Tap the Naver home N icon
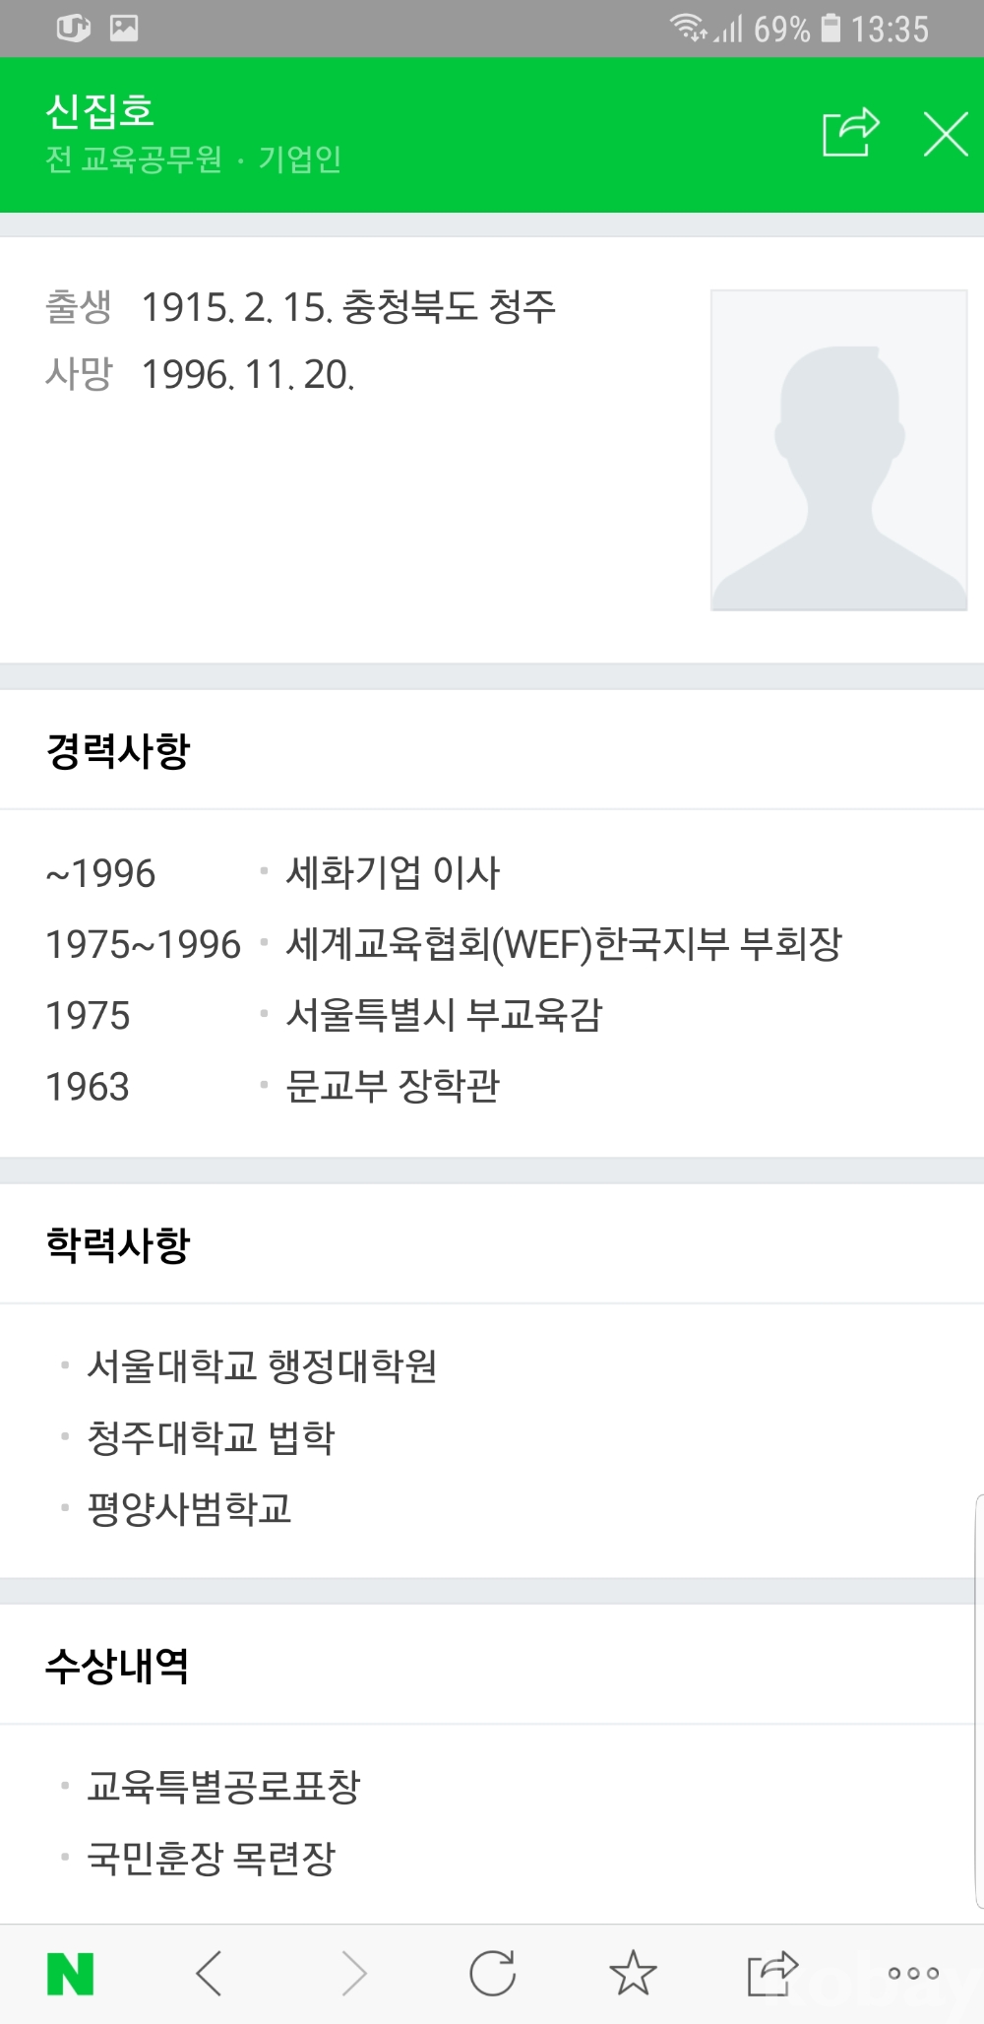 71,1973
